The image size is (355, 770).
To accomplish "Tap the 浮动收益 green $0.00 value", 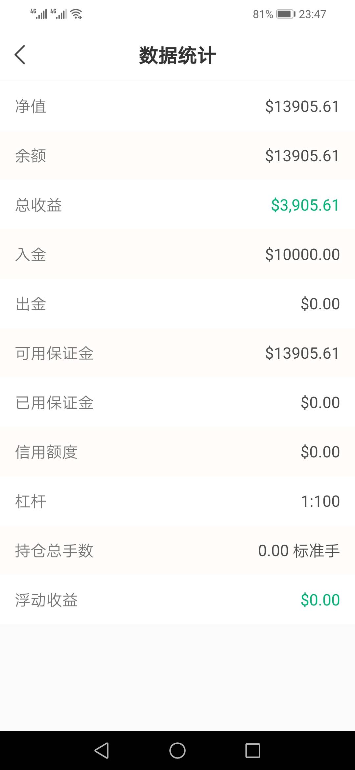I will click(320, 600).
